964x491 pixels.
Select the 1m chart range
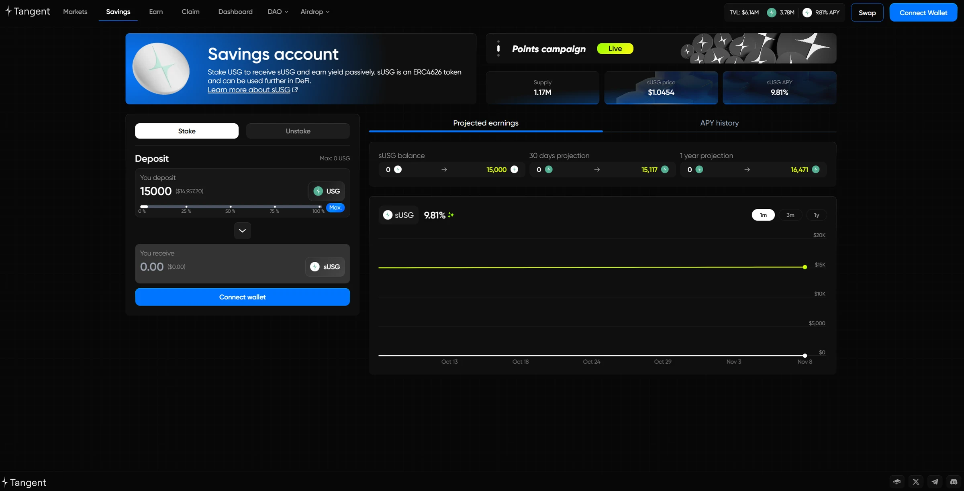point(763,215)
